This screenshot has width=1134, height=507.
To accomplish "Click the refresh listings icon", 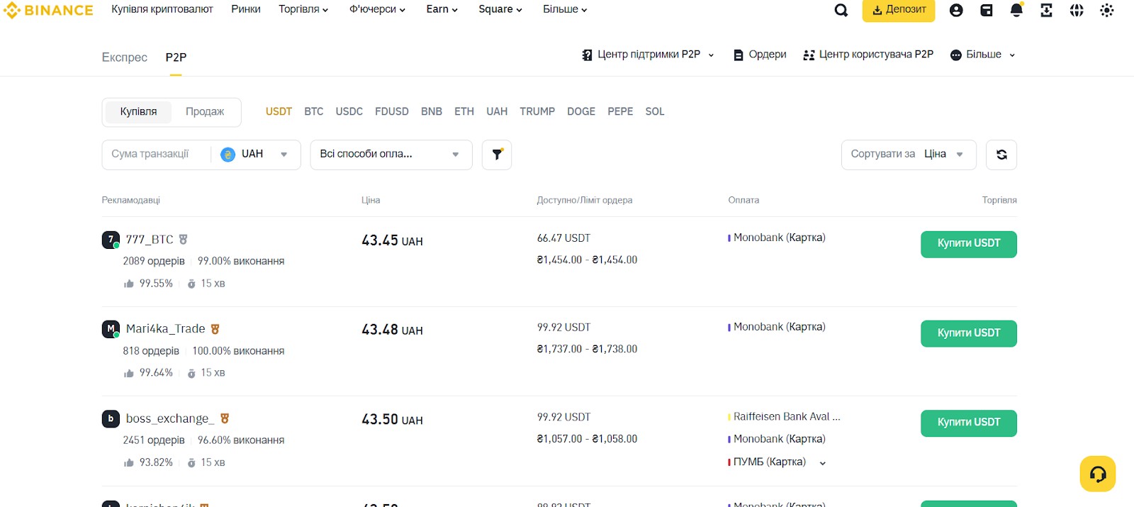I will coord(1001,155).
